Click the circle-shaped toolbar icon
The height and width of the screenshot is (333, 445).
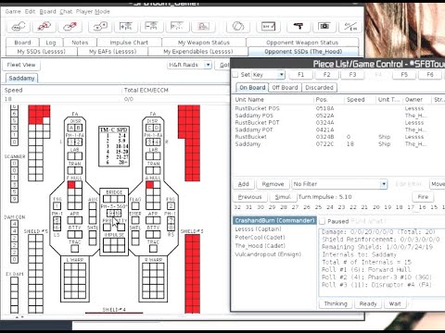tap(237, 27)
